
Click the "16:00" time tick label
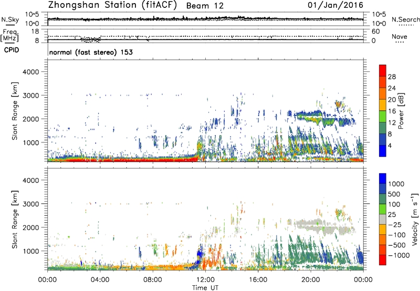click(258, 280)
